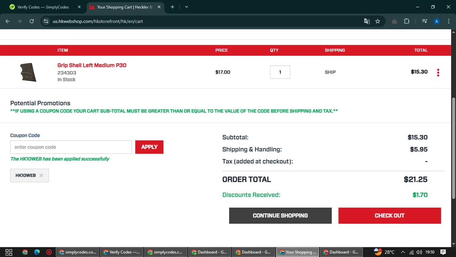Click the address bar URL

click(x=98, y=21)
